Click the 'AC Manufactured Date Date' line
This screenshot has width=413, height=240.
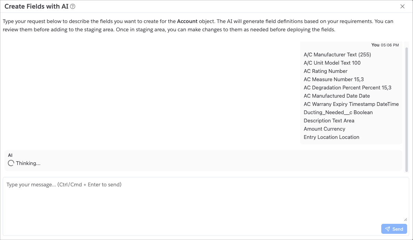[337, 96]
